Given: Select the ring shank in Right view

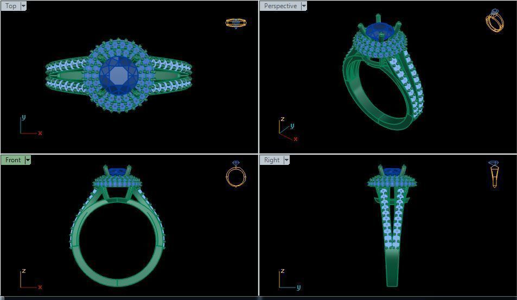Looking at the screenshot, I should coord(392,267).
